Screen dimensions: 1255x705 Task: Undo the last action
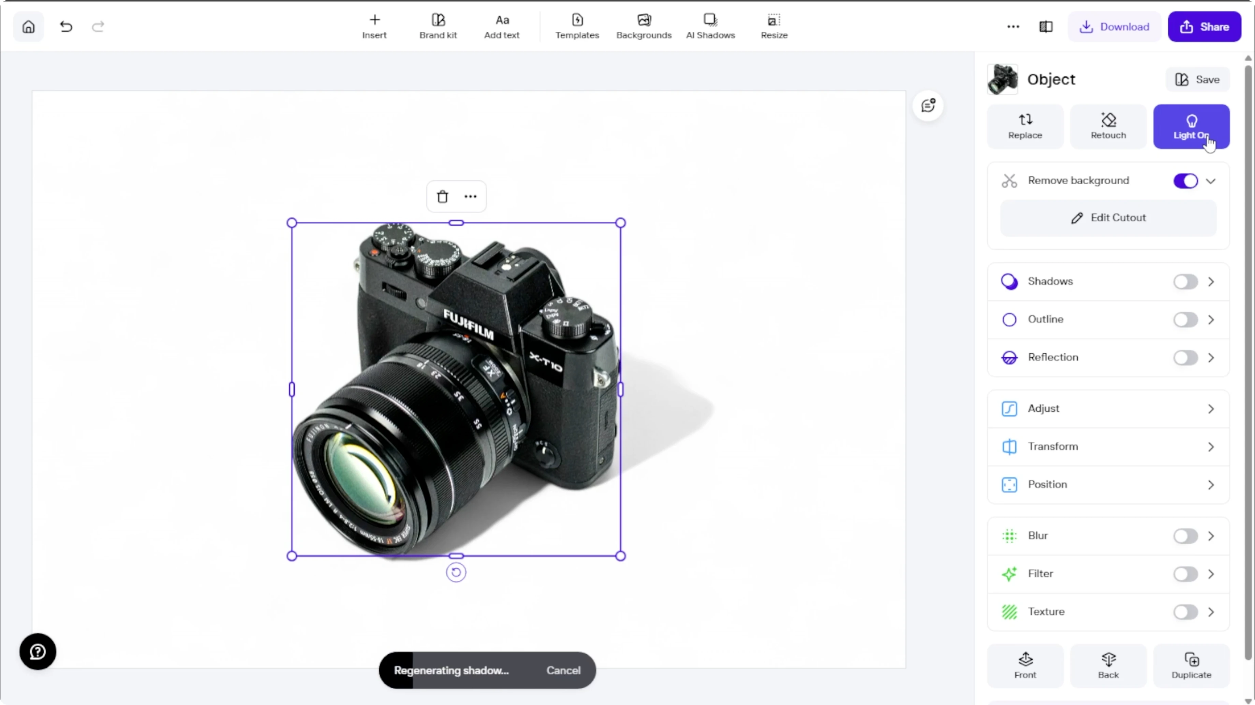click(x=66, y=27)
